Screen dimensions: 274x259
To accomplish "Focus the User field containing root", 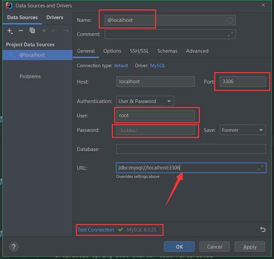I will tap(155, 115).
